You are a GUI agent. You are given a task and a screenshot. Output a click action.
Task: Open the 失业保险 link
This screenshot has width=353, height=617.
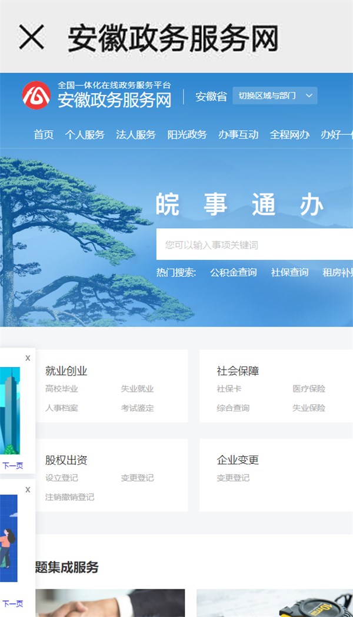[x=309, y=408]
